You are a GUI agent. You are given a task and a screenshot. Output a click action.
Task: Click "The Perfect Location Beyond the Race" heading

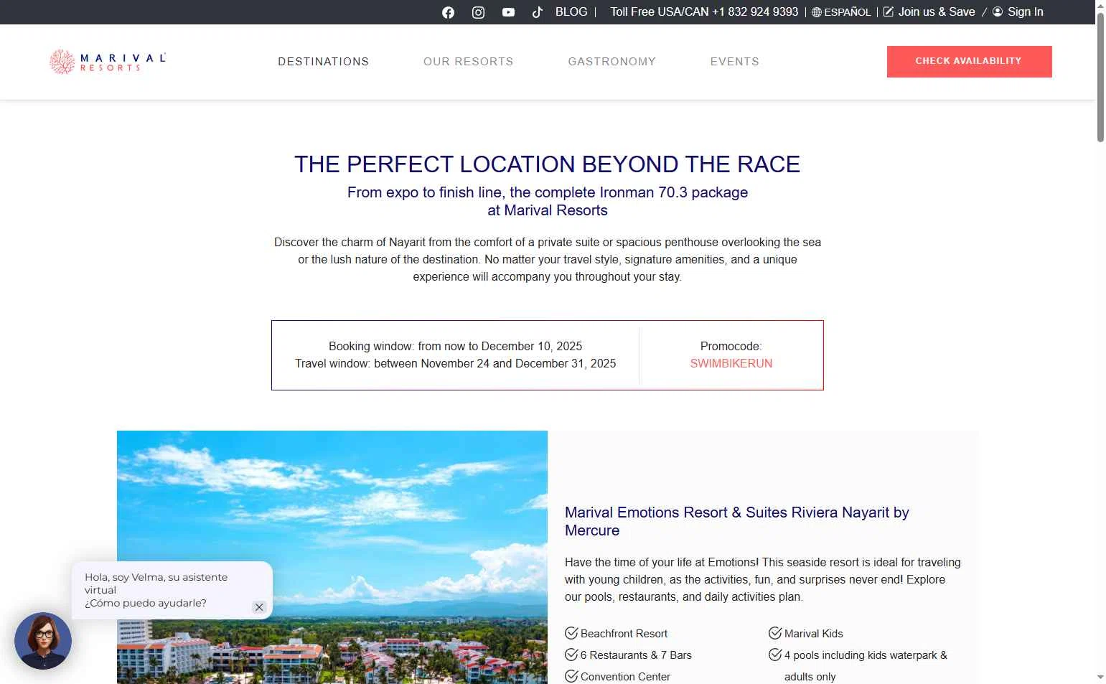pyautogui.click(x=547, y=164)
